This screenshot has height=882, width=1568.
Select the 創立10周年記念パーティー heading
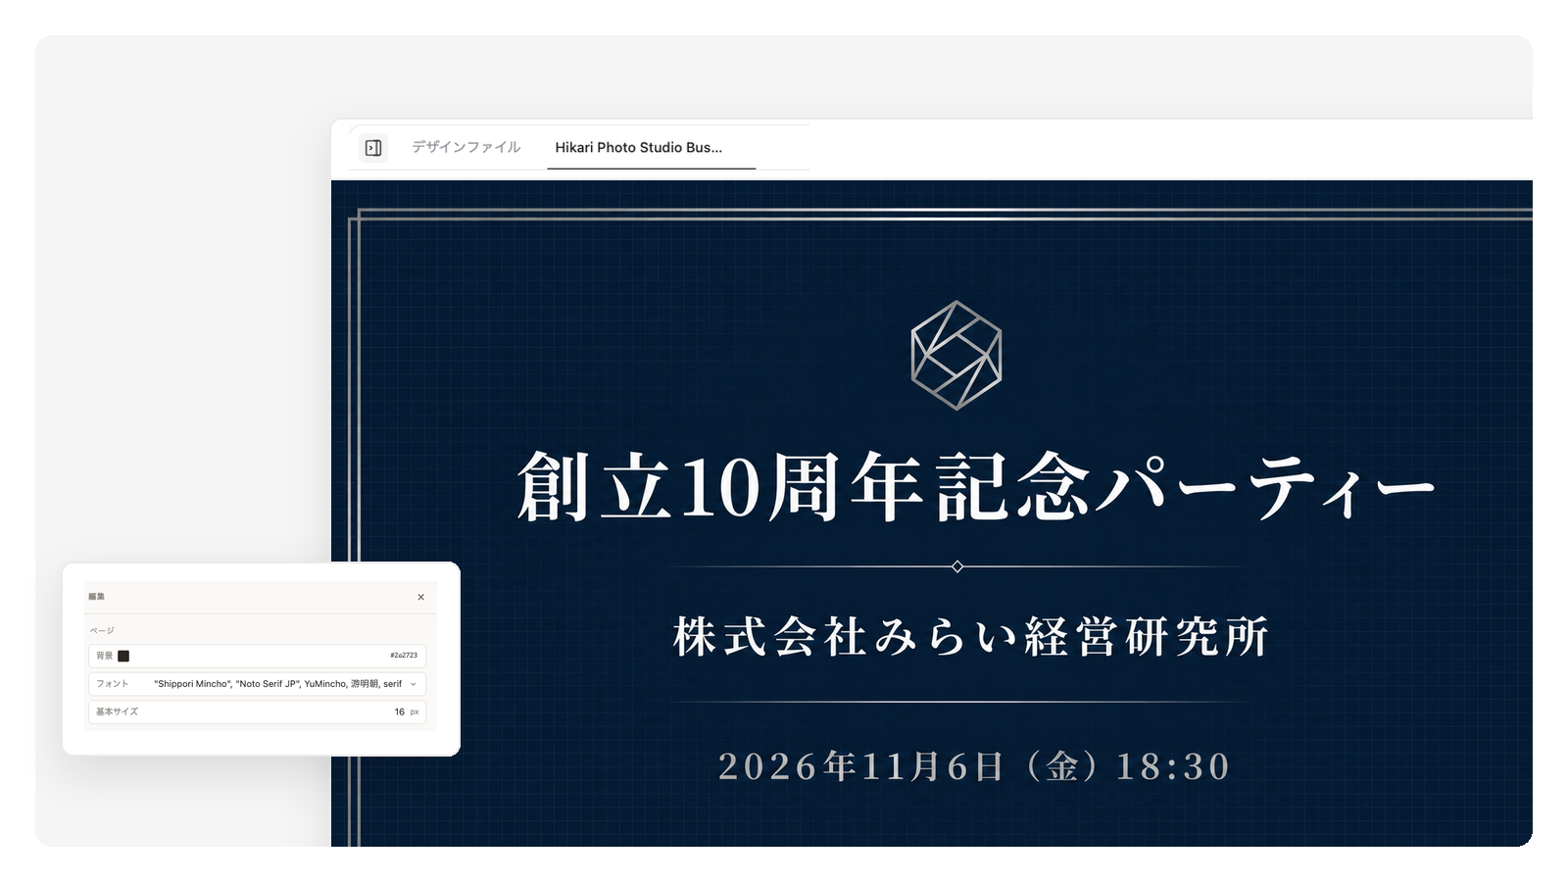coord(976,486)
